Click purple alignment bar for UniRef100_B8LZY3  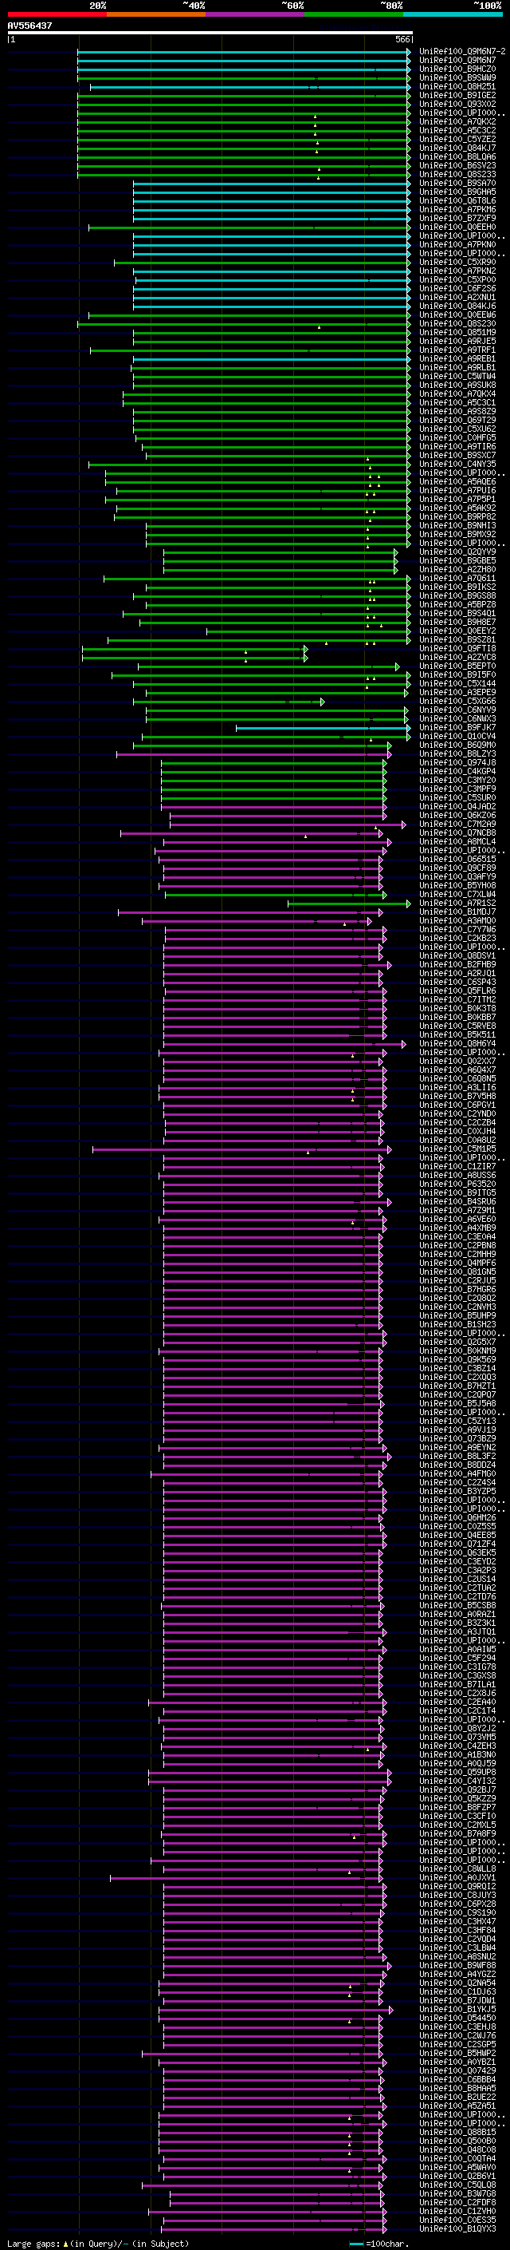(253, 753)
